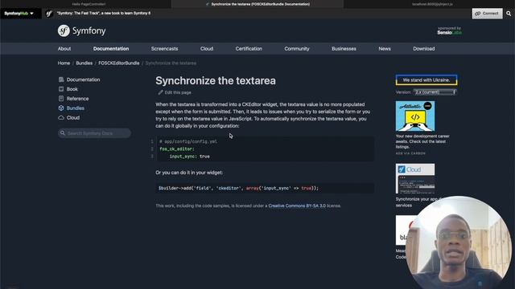515x289 pixels.
Task: Click the FOSCKEditorBundle breadcrumb link
Action: (x=119, y=63)
